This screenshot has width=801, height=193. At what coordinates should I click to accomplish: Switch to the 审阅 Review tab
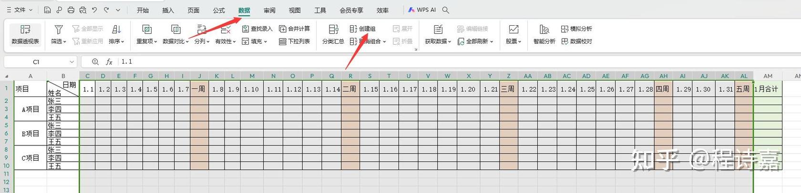coord(269,10)
